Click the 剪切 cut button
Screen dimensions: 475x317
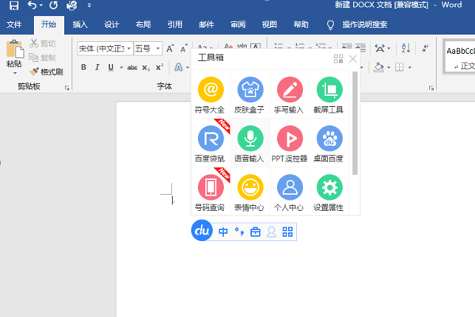click(43, 44)
